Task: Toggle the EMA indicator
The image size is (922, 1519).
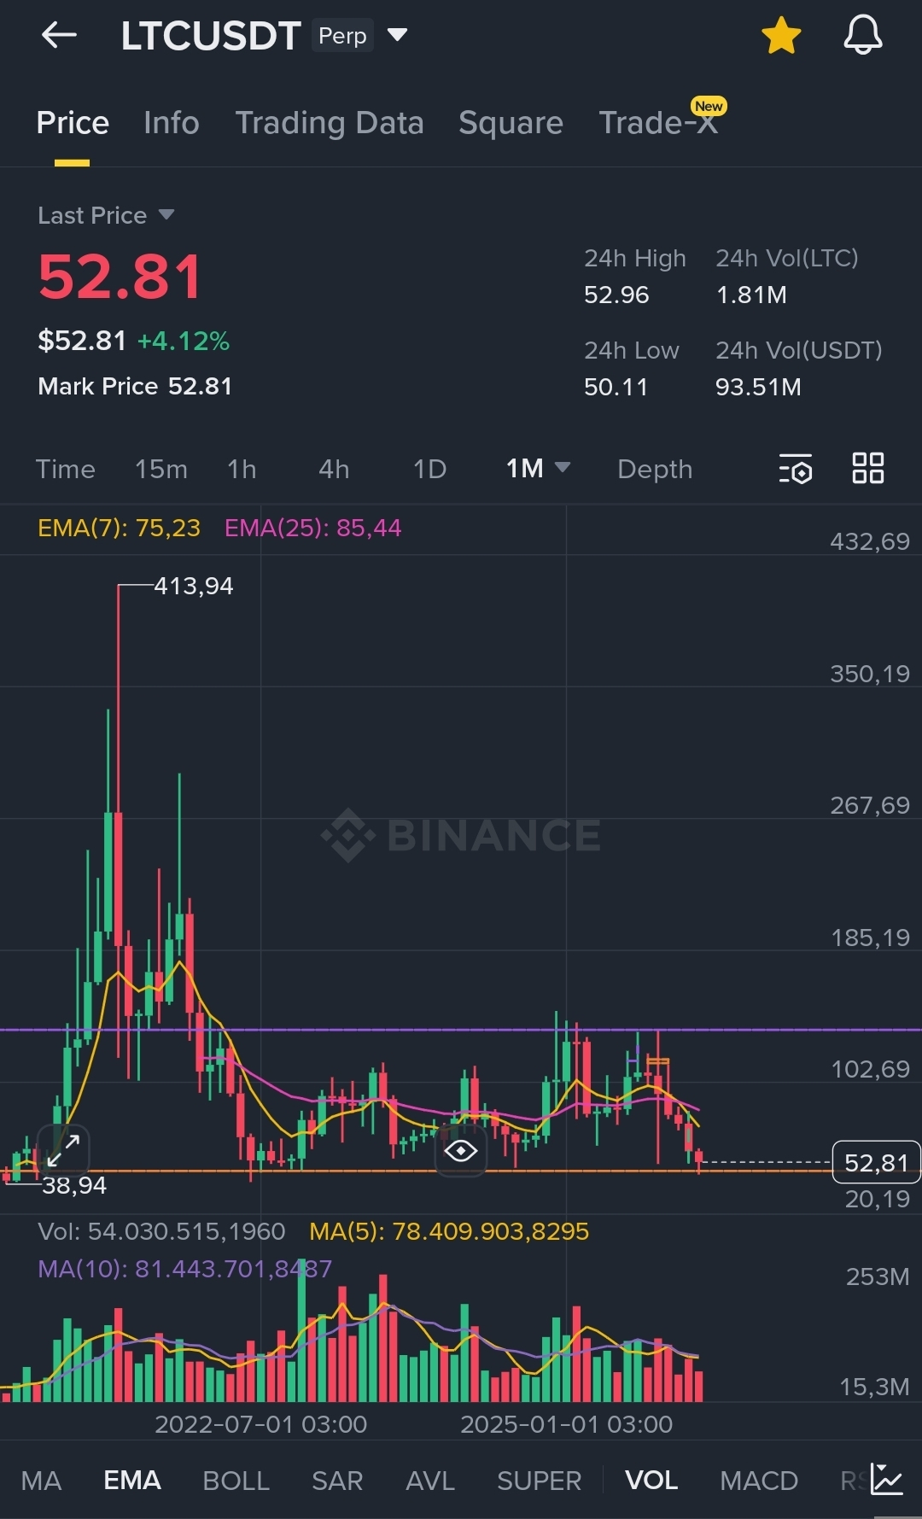Action: (132, 1481)
